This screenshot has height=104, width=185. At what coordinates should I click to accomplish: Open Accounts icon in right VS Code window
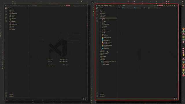point(97,93)
